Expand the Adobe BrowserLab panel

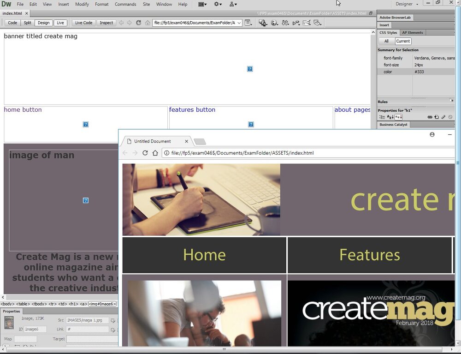(x=395, y=18)
